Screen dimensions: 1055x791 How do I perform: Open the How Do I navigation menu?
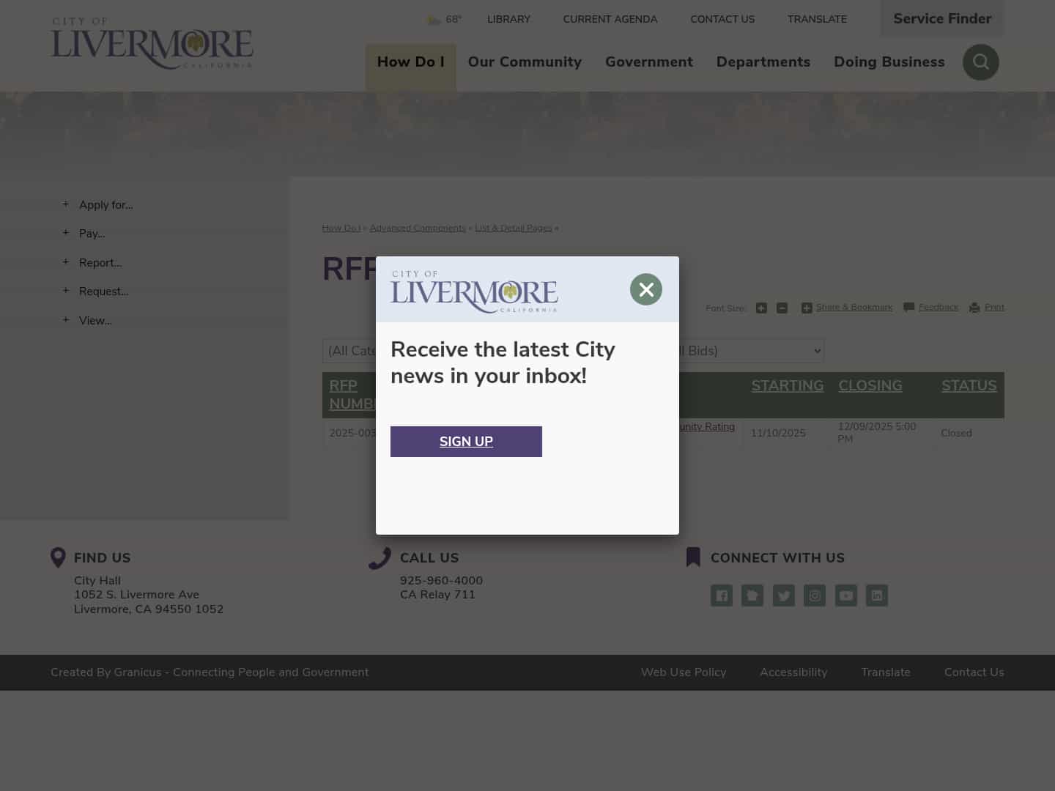coord(410,62)
